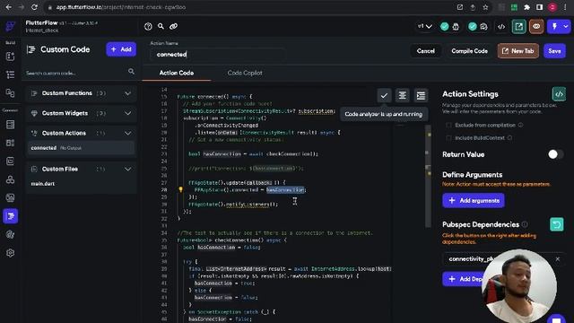Click the Add arguments button
This screenshot has width=574, height=323.
(474, 200)
